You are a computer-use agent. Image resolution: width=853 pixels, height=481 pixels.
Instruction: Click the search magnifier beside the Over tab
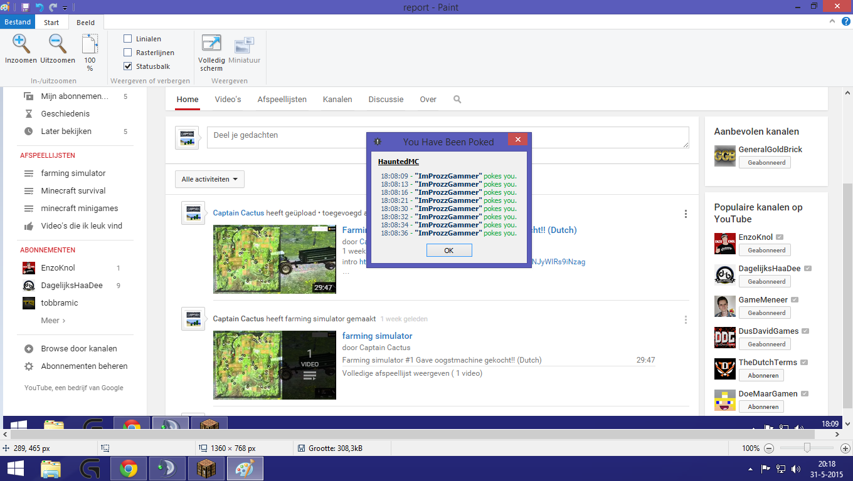pos(457,99)
